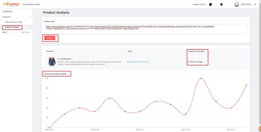This screenshot has height=132, width=261.
Task: Click the user profile avatar
Action: tap(237, 4)
